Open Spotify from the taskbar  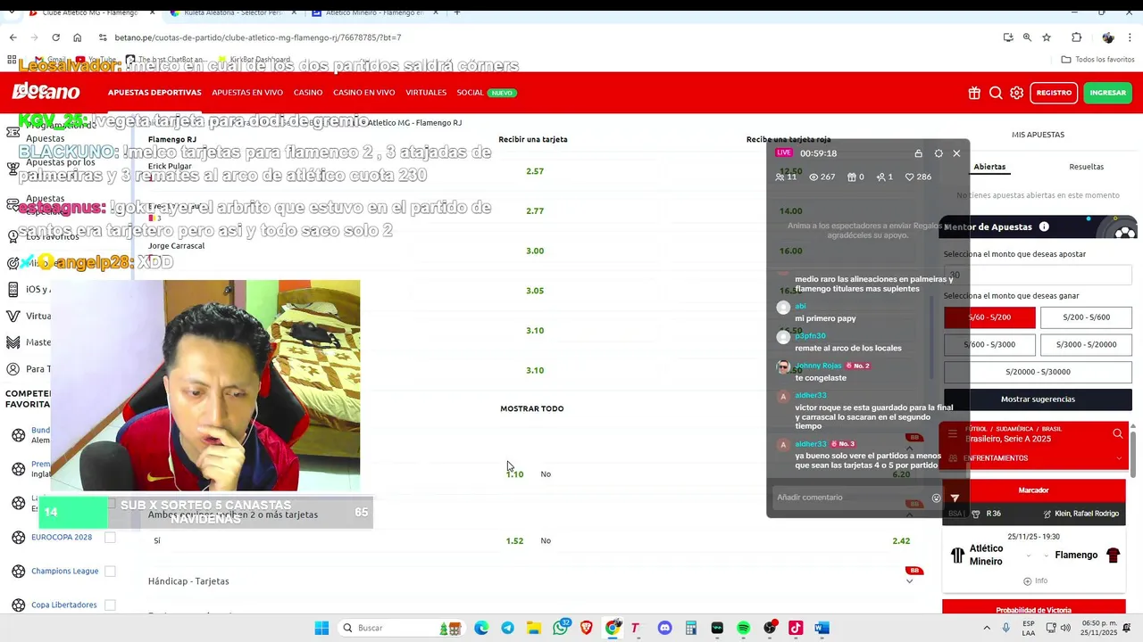[743, 628]
